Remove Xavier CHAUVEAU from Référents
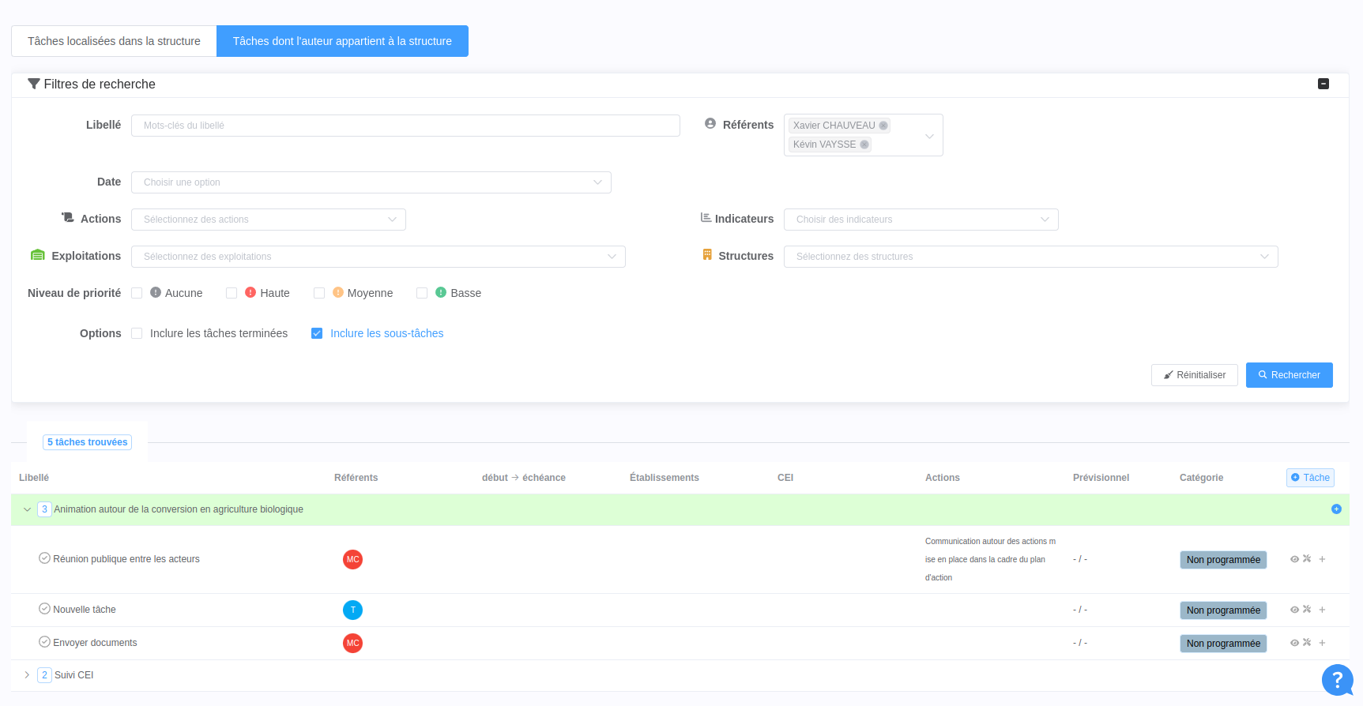 tap(883, 126)
